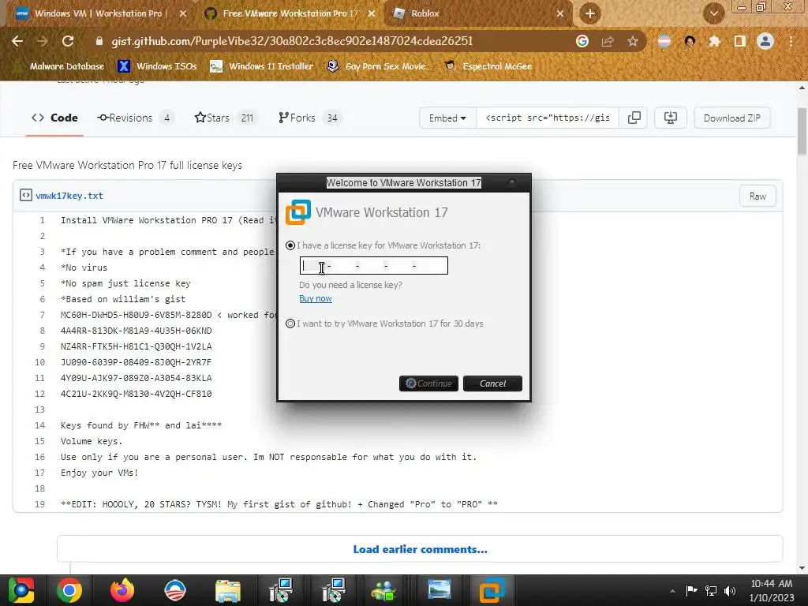The image size is (808, 606).
Task: Click the share page icon
Action: pos(608,41)
